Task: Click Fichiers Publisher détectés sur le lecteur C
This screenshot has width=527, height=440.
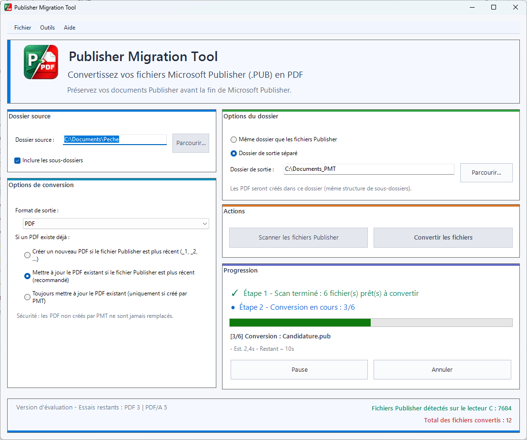Action: pos(441,409)
